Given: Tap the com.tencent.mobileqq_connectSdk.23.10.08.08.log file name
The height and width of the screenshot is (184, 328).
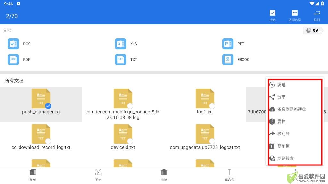Looking at the screenshot, I should pyautogui.click(x=123, y=115).
